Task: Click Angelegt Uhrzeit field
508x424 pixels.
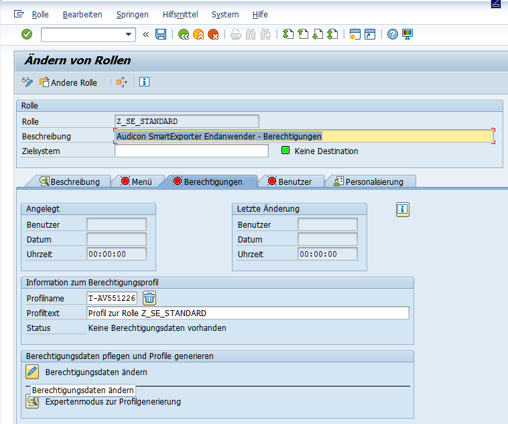Action: click(117, 254)
